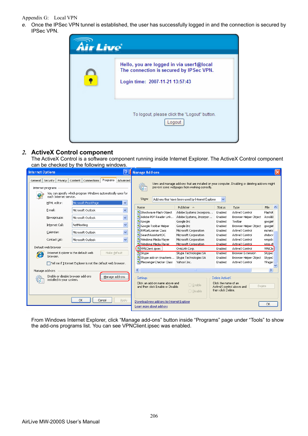Open 'Download new add-ons for Internet Explorer' link
This screenshot has width=308, height=436.
point(162,302)
